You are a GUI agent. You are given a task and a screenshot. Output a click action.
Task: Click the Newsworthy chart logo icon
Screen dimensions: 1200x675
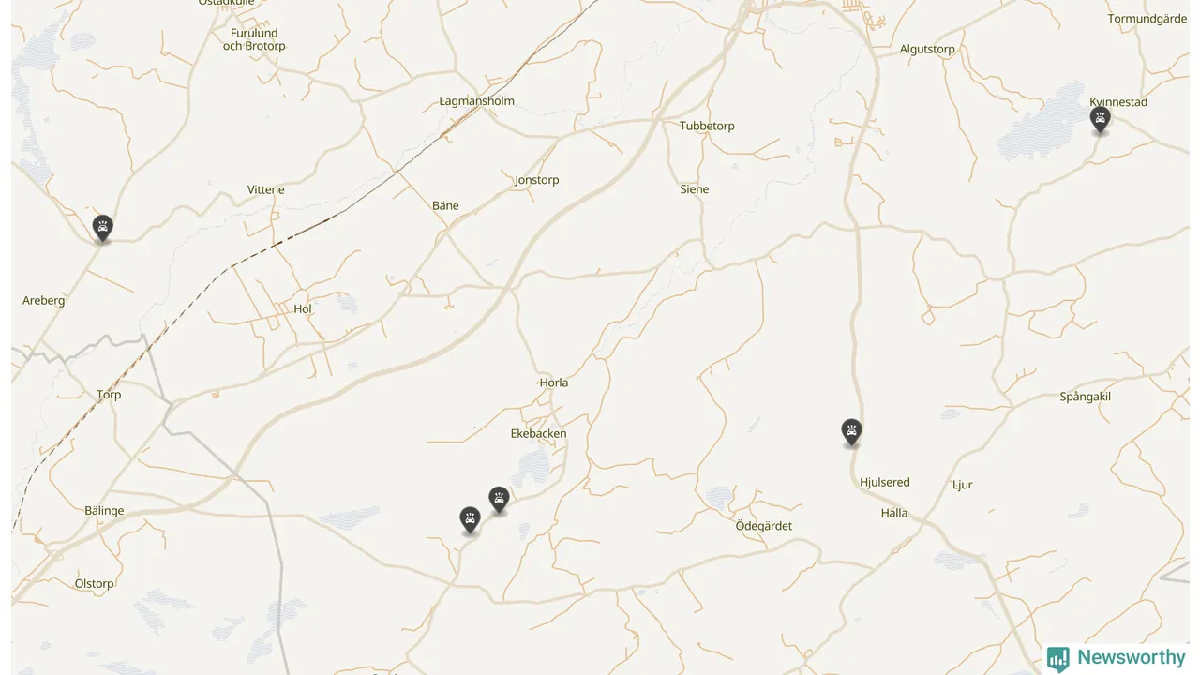point(1058,659)
